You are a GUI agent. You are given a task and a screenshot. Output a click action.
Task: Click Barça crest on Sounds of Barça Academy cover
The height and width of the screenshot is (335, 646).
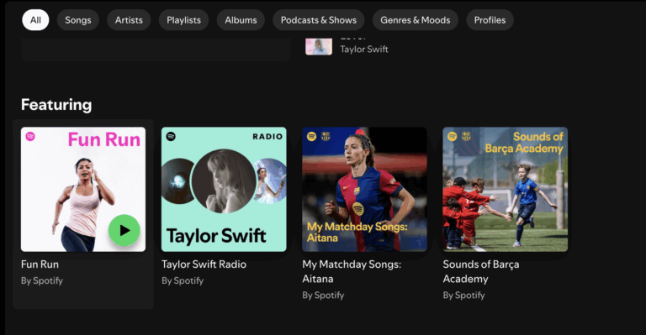click(x=466, y=137)
